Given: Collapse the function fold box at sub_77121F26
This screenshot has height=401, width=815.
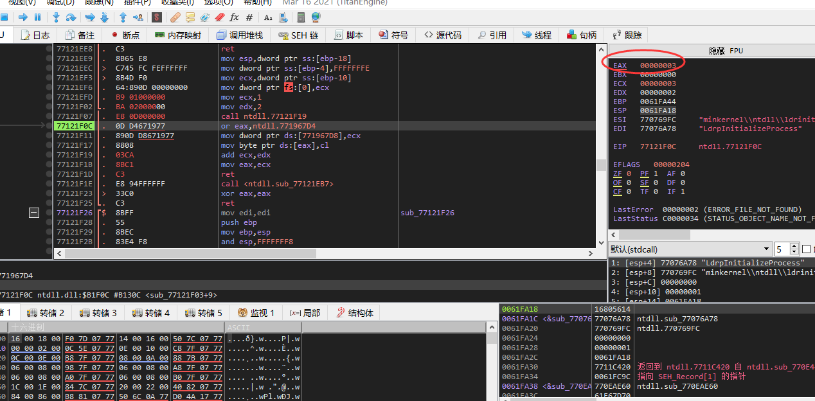Looking at the screenshot, I should click(35, 213).
